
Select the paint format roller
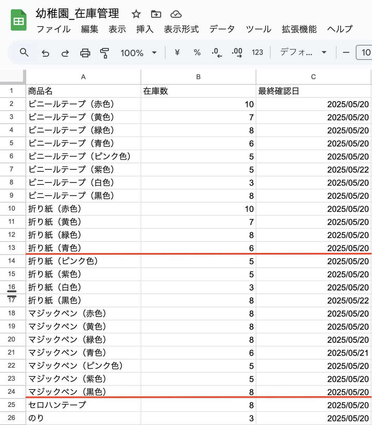(x=105, y=53)
